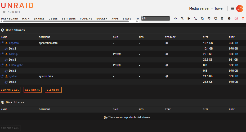Open the appdata share browse icon
Viewport: 246px width, 132px height.
[2, 43]
